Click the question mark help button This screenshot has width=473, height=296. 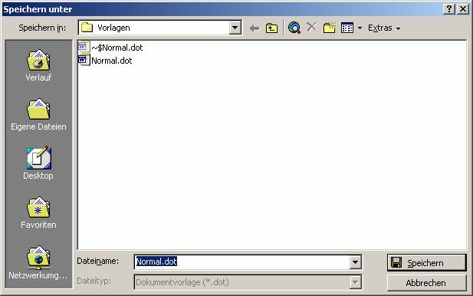click(x=449, y=9)
